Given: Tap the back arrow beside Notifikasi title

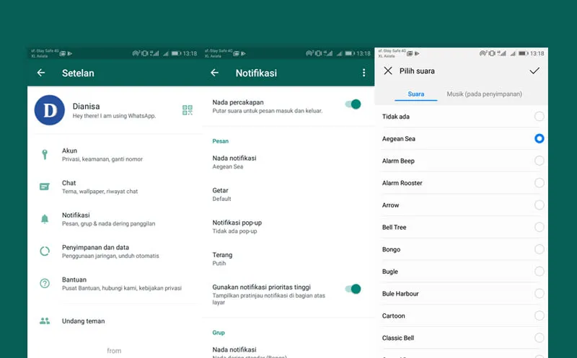Looking at the screenshot, I should point(214,73).
